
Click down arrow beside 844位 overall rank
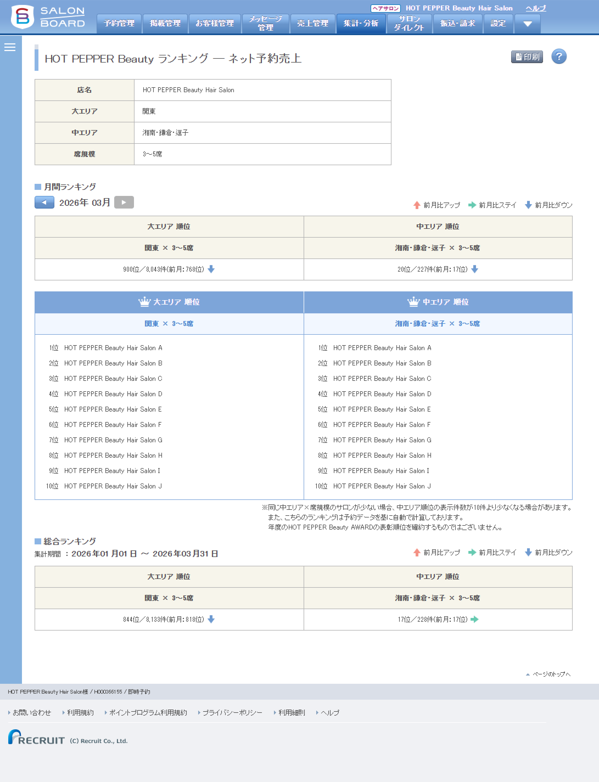211,619
